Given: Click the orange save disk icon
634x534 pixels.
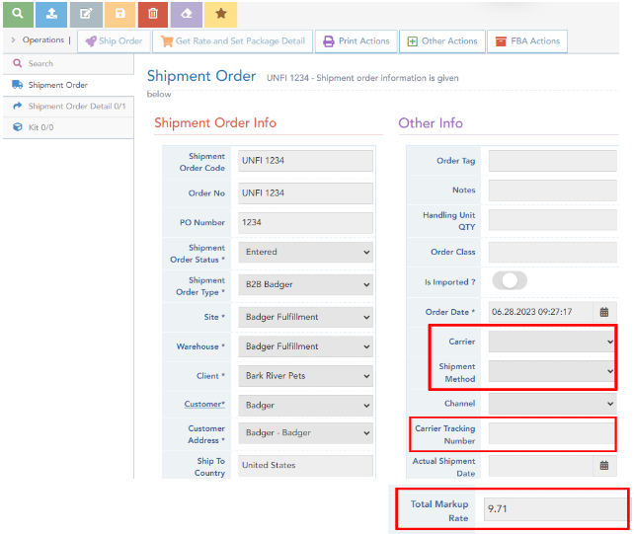Looking at the screenshot, I should point(119,14).
